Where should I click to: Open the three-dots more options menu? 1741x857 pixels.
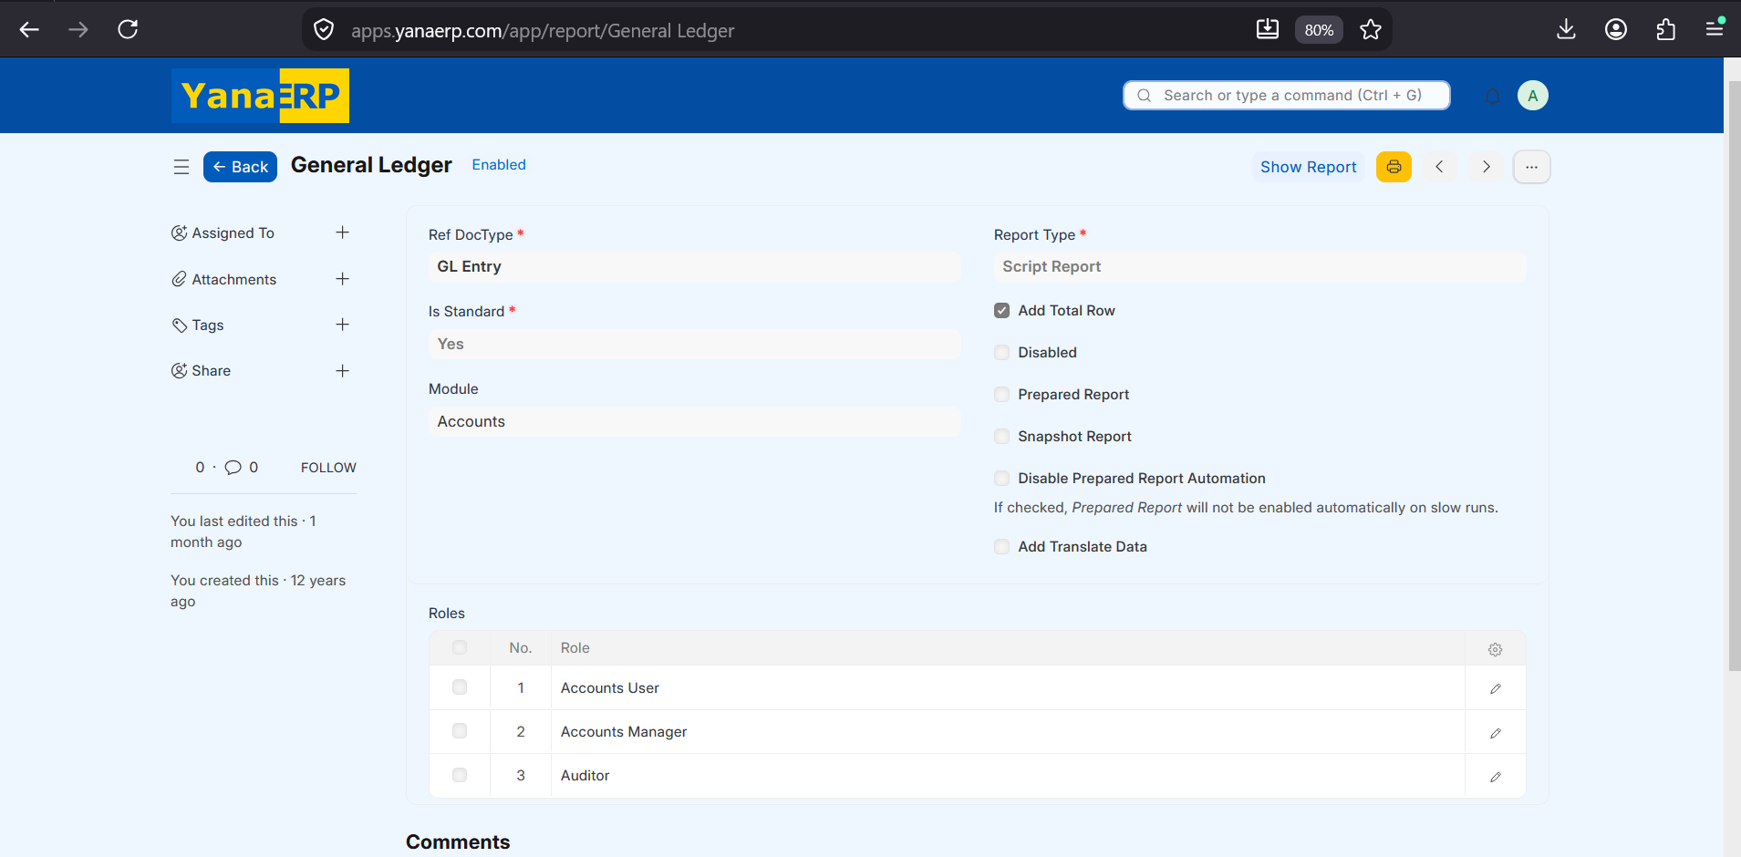click(x=1531, y=167)
